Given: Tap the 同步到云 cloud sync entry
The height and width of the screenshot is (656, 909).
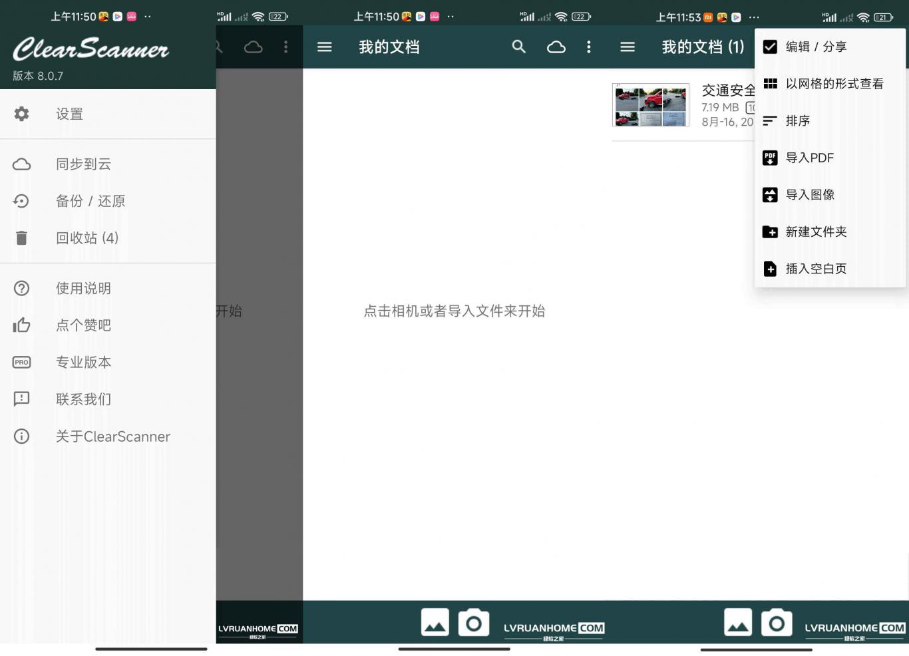Looking at the screenshot, I should point(83,164).
